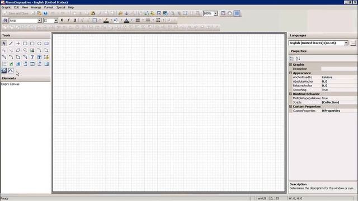This screenshot has width=358, height=201.
Task: Select the horizontal/vertical line plus tool
Action: click(x=18, y=44)
